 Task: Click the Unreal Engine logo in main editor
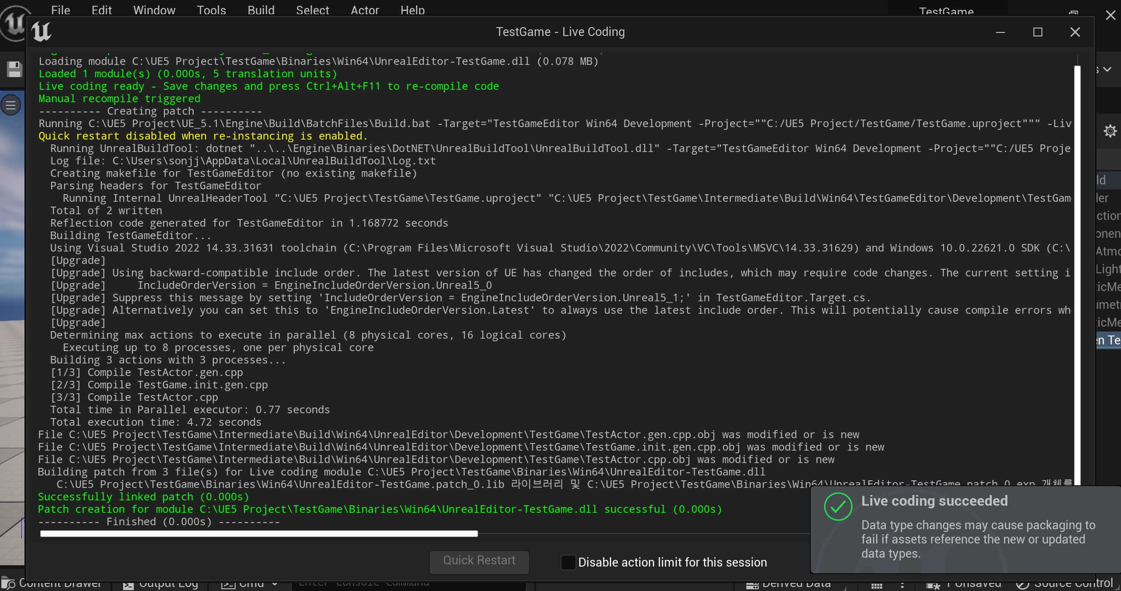(13, 23)
